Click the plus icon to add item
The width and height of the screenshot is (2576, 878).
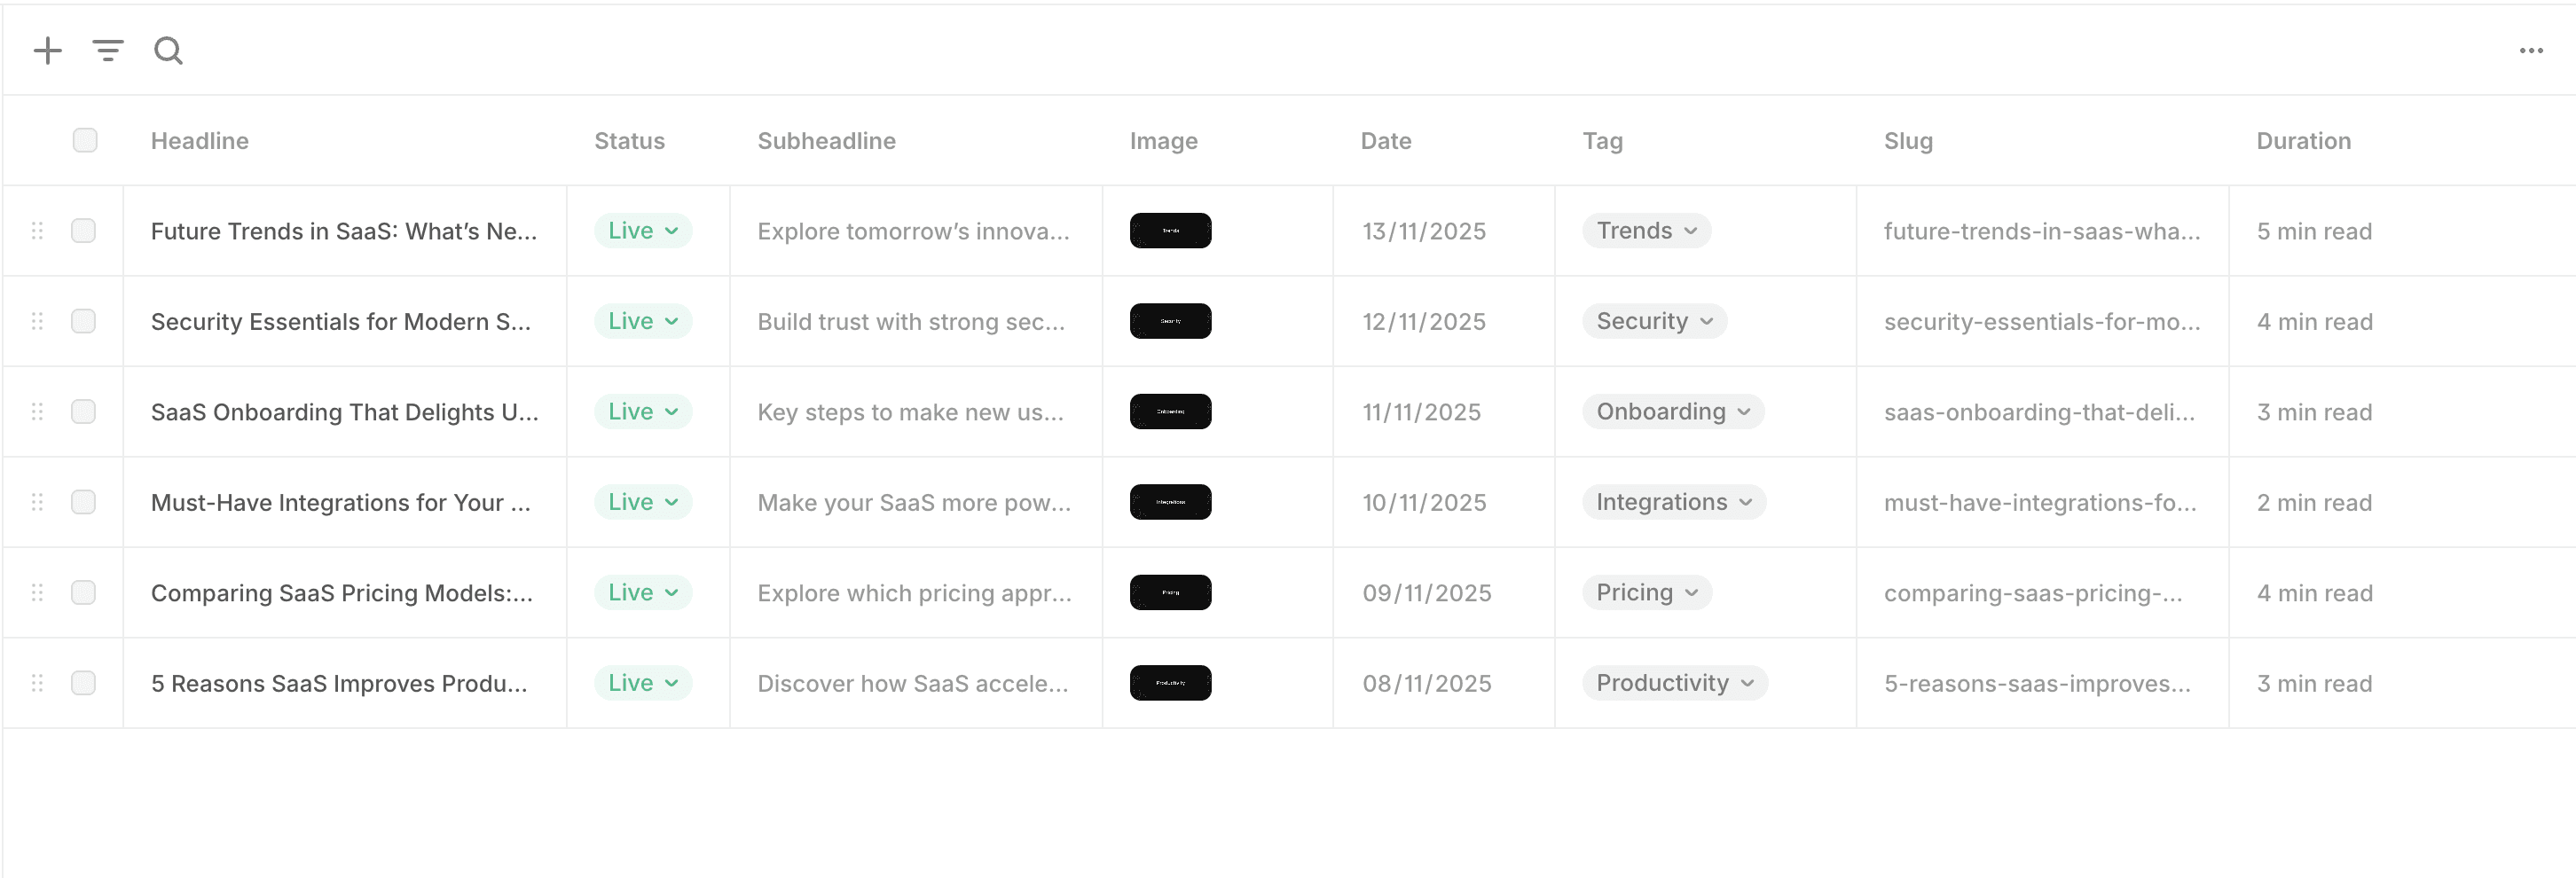(x=47, y=50)
